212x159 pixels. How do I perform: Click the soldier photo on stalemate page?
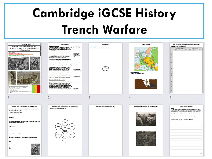coord(36,149)
